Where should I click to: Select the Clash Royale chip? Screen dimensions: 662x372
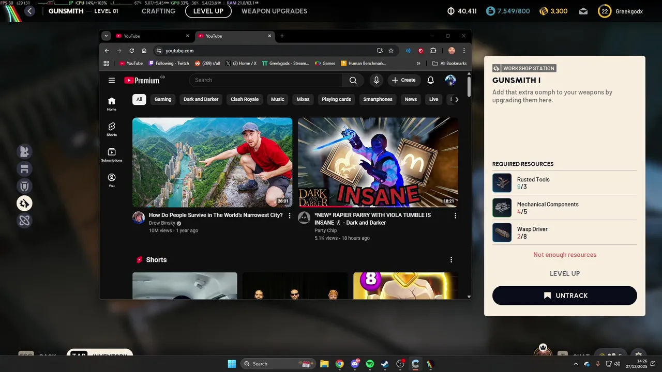pyautogui.click(x=245, y=99)
